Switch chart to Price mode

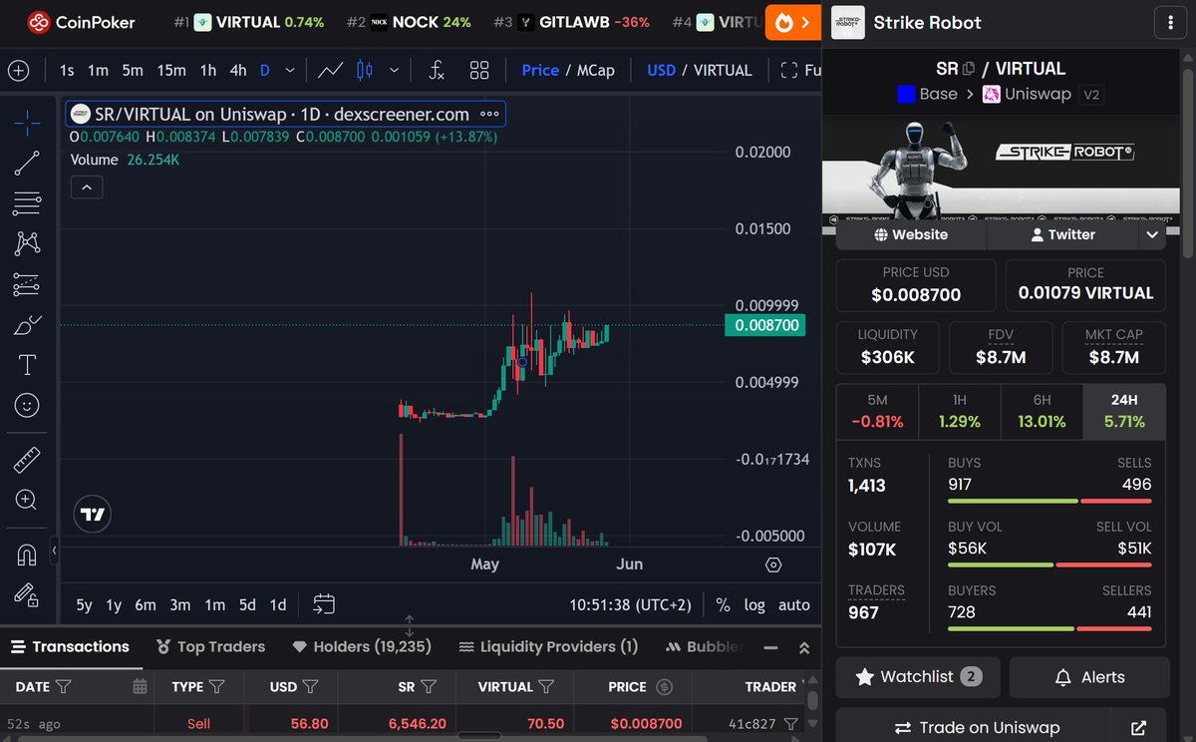pyautogui.click(x=540, y=71)
